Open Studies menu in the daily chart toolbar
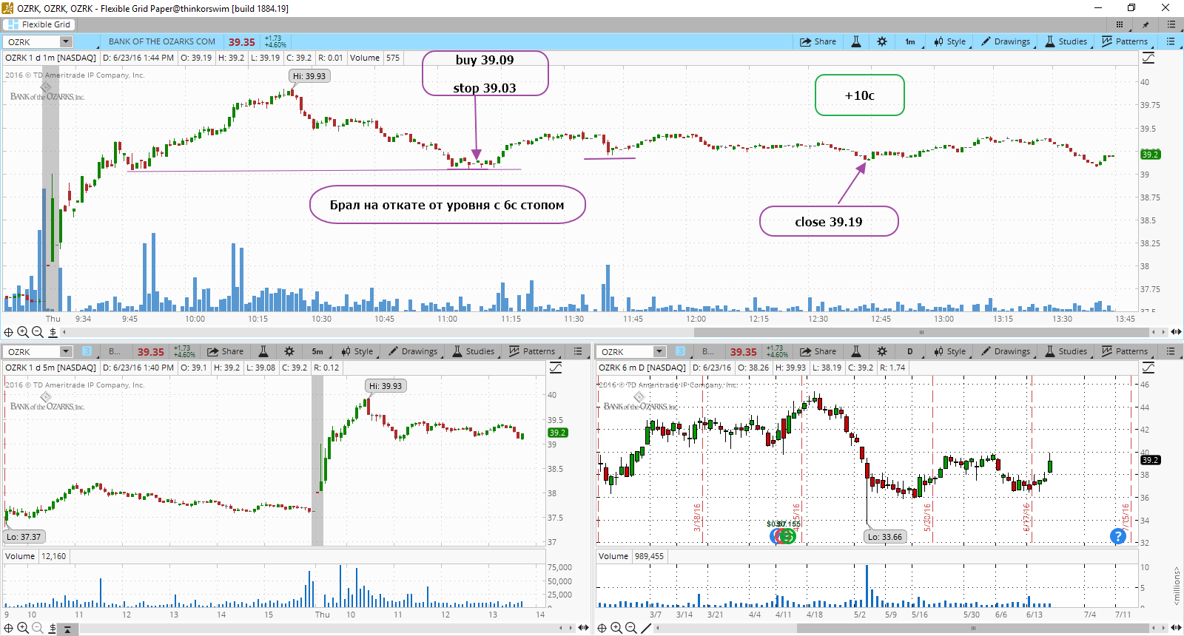Viewport: 1184px width, 636px height. 1066,351
